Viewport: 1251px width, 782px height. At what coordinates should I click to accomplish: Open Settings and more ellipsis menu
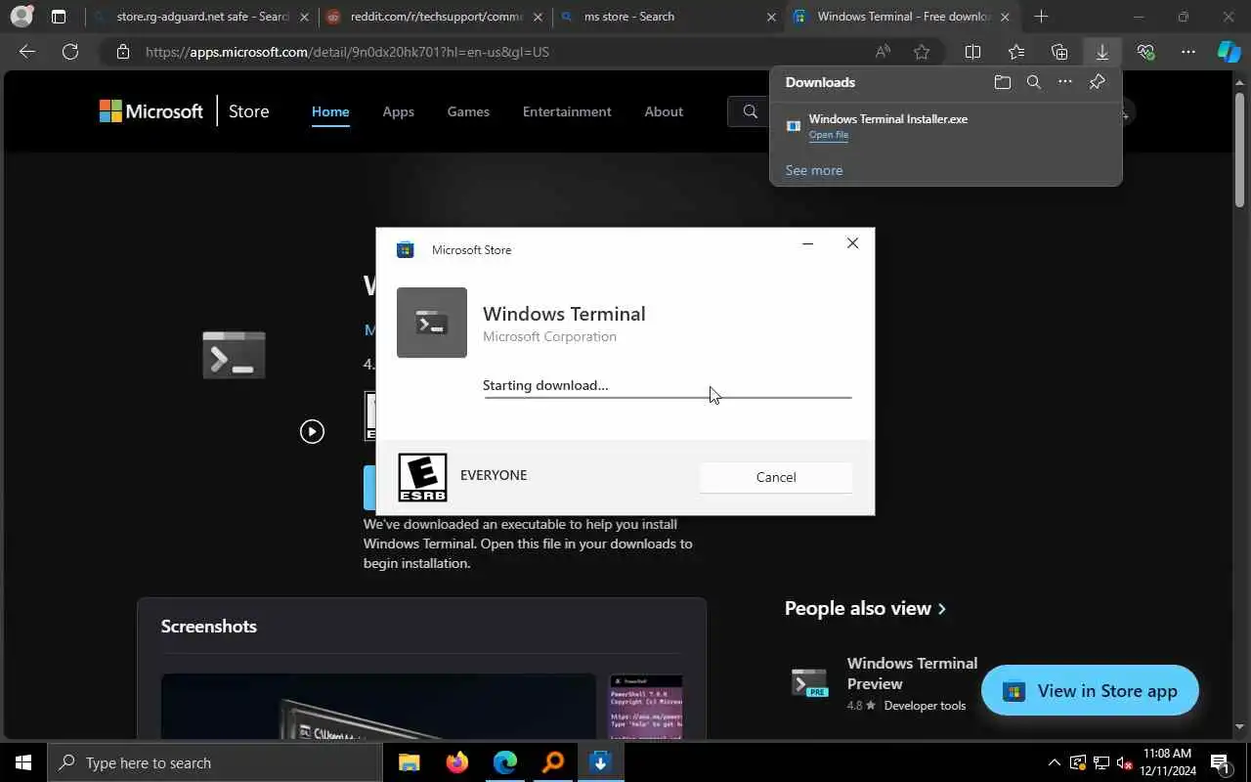(1187, 52)
